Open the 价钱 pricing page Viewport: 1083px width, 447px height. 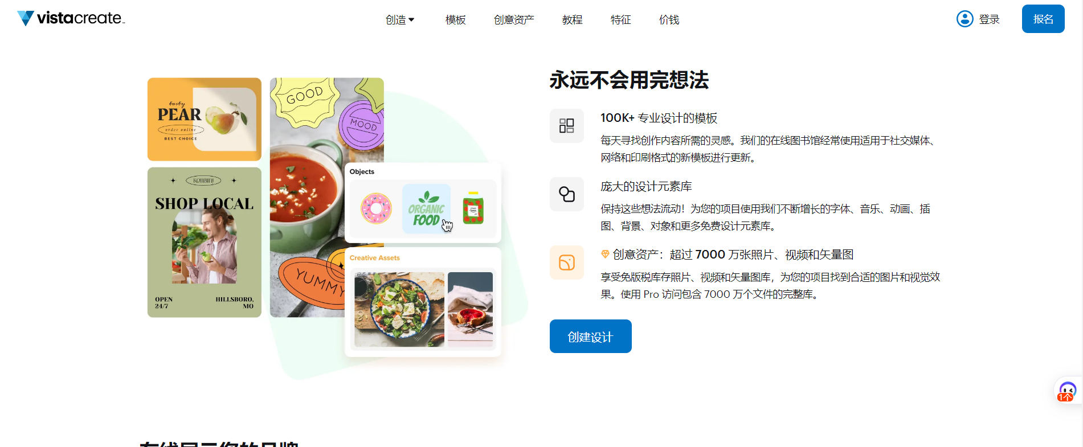[x=669, y=20]
